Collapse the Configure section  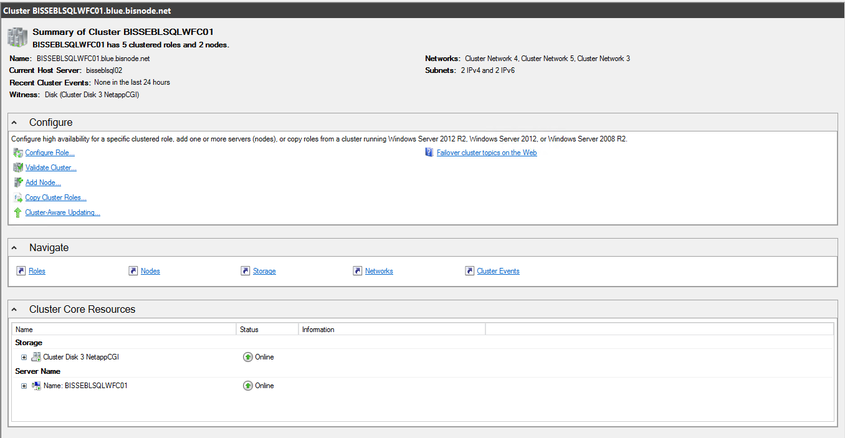click(x=14, y=123)
